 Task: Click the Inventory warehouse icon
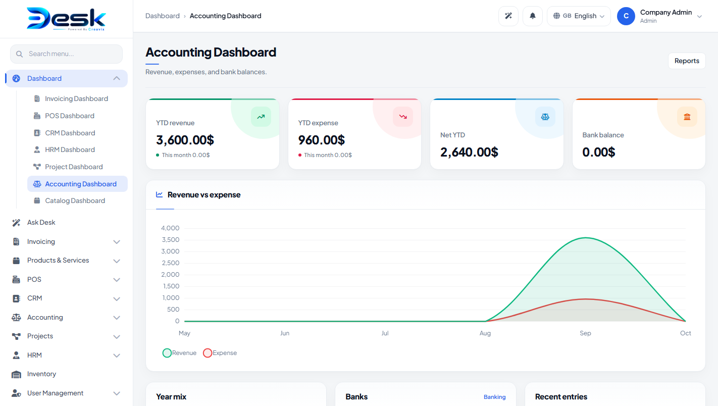(16, 374)
